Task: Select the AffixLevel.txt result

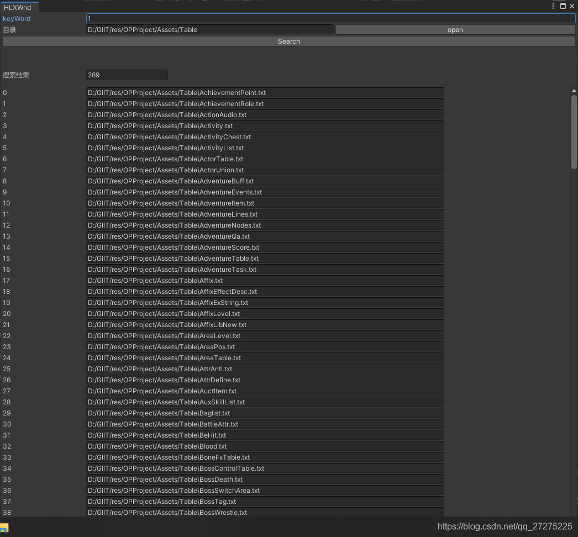Action: tap(265, 314)
